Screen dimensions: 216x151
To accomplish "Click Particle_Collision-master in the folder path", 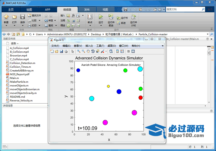I will 153,34.
